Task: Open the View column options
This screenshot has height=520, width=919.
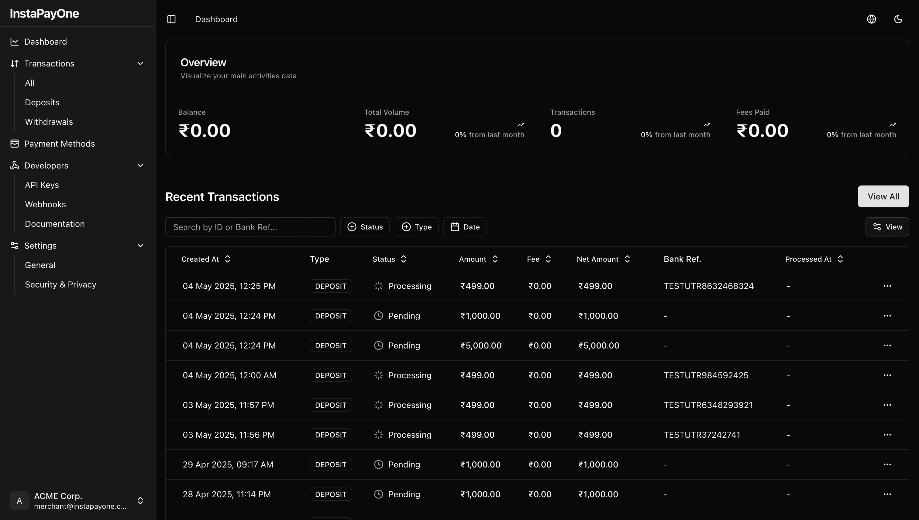Action: pyautogui.click(x=887, y=227)
